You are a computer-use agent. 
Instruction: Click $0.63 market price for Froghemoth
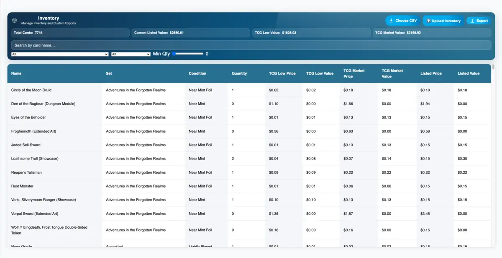pyautogui.click(x=348, y=131)
